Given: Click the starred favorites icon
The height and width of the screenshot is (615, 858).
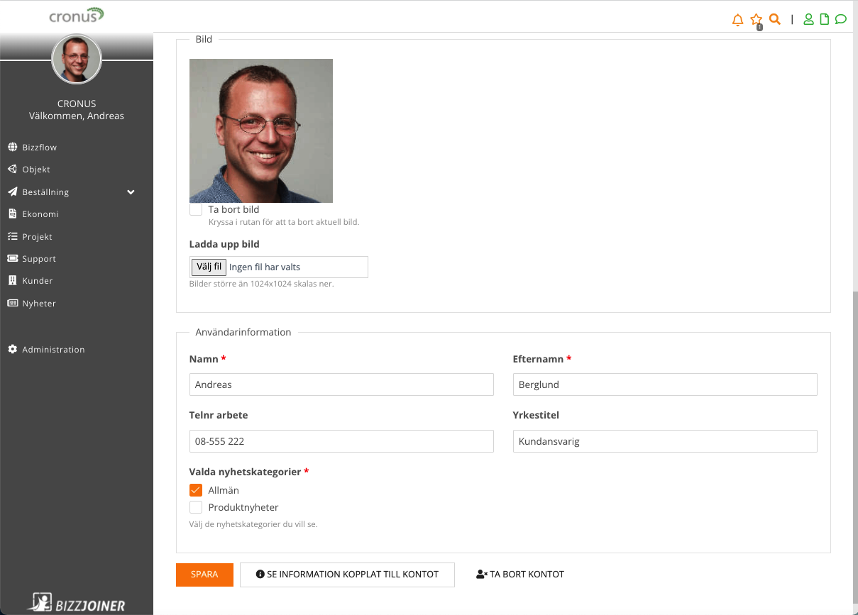Looking at the screenshot, I should (756, 19).
